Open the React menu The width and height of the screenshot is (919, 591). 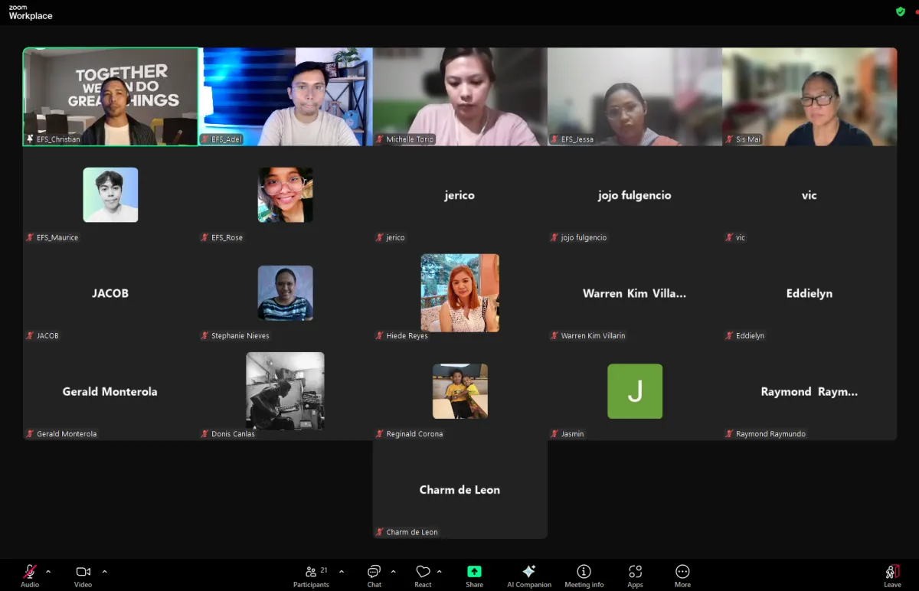423,575
